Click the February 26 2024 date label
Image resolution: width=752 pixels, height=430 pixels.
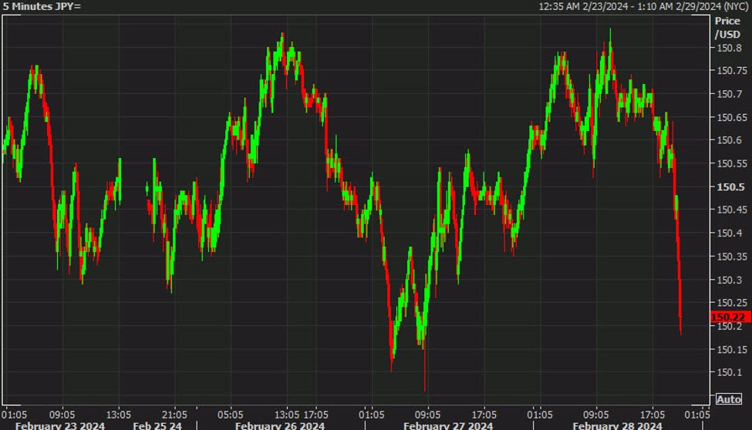(x=280, y=425)
